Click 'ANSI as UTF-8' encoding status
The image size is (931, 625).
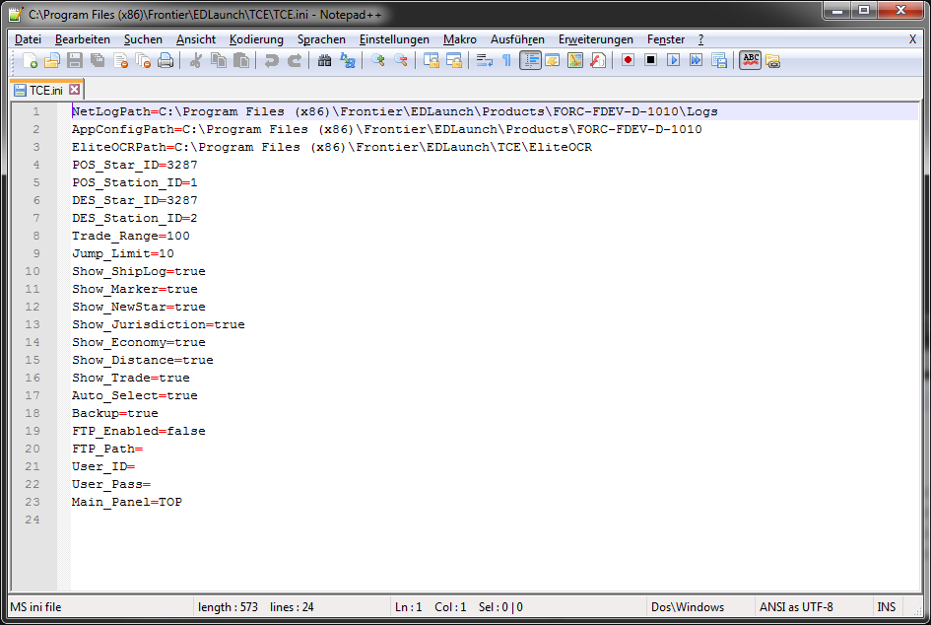click(x=796, y=607)
